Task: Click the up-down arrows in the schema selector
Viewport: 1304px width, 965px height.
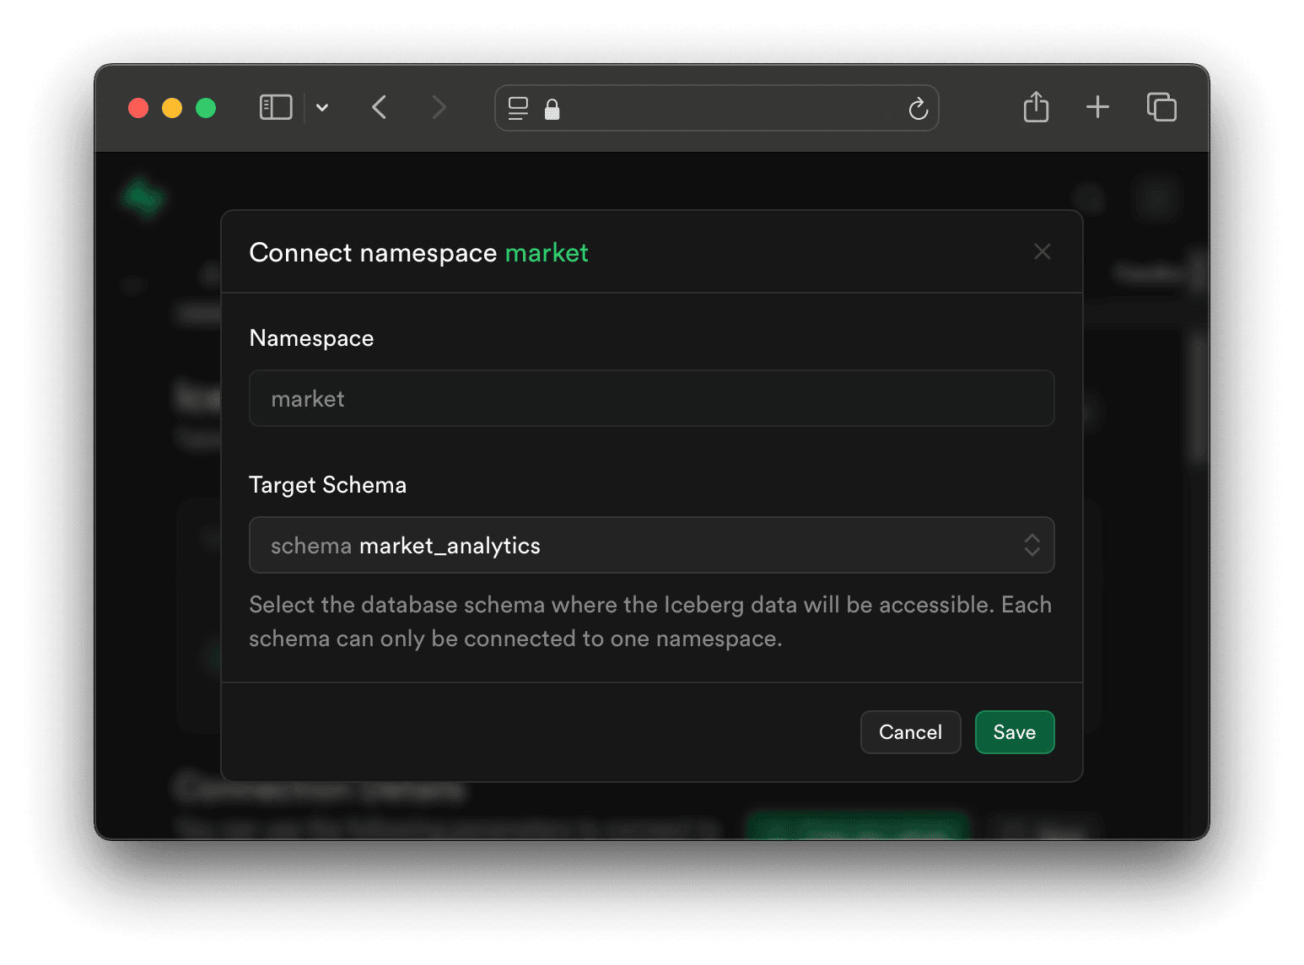Action: (1032, 545)
